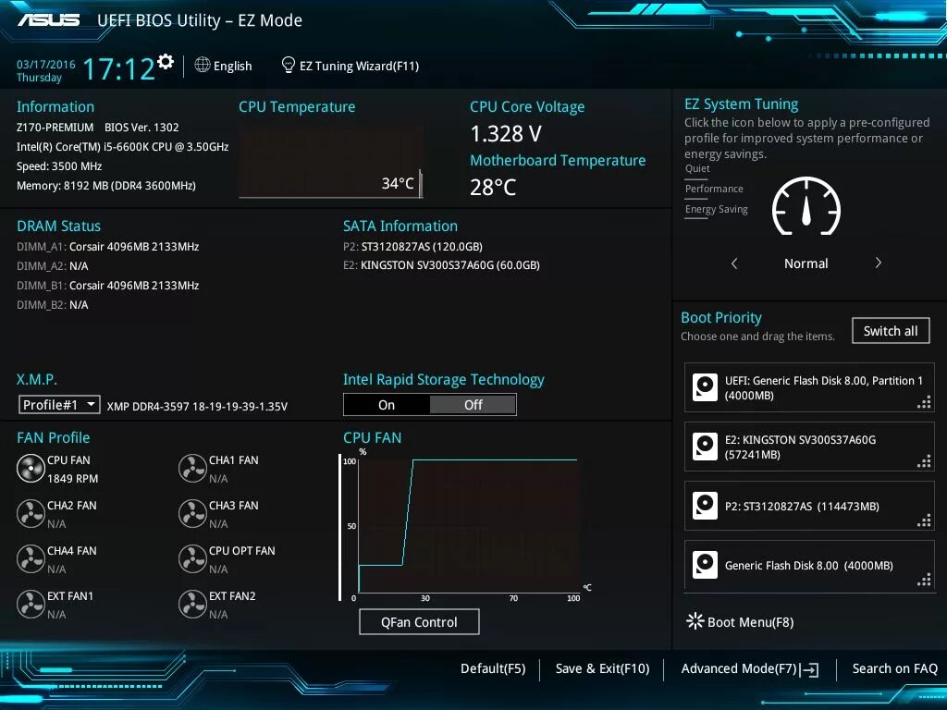The width and height of the screenshot is (947, 710).
Task: Click disk icon of UEFI Generic Flash Disk
Action: [x=705, y=387]
